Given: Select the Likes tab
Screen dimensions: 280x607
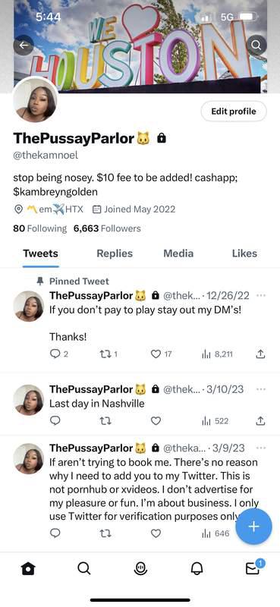Looking at the screenshot, I should 244,253.
